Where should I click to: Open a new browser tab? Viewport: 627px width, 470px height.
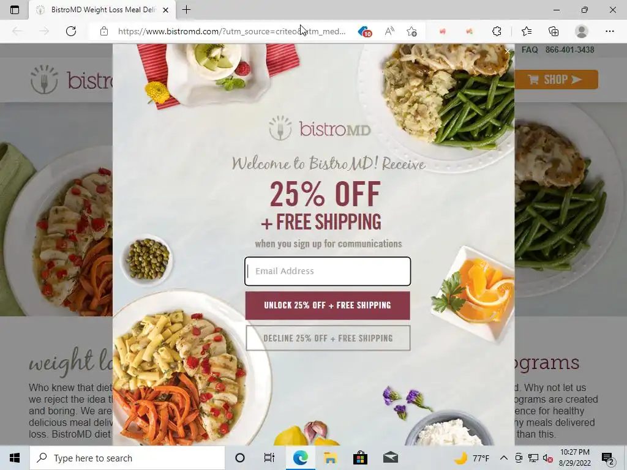(x=186, y=10)
